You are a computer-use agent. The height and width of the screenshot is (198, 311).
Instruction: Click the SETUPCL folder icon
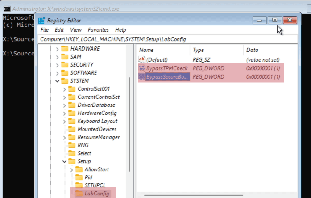click(x=79, y=185)
